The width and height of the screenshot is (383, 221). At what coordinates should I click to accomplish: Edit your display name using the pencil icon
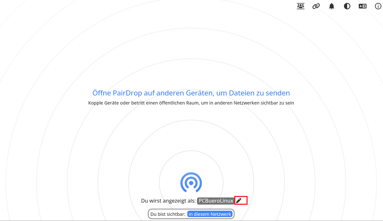(239, 200)
